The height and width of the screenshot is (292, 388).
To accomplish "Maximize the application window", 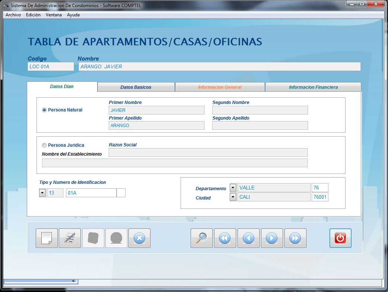I will click(x=362, y=4).
